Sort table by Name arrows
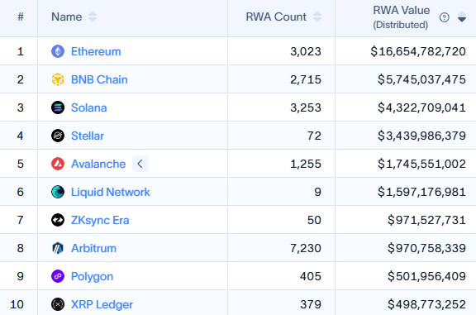The image size is (476, 315). [x=93, y=17]
